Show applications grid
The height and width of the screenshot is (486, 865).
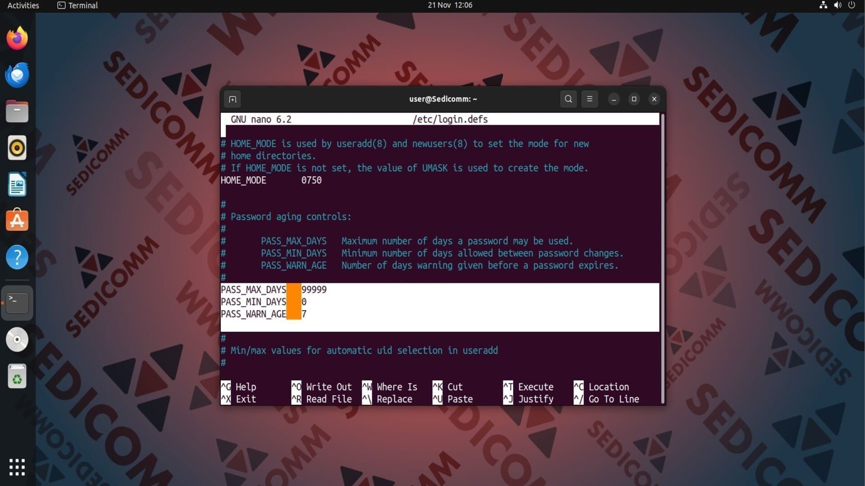pyautogui.click(x=17, y=467)
